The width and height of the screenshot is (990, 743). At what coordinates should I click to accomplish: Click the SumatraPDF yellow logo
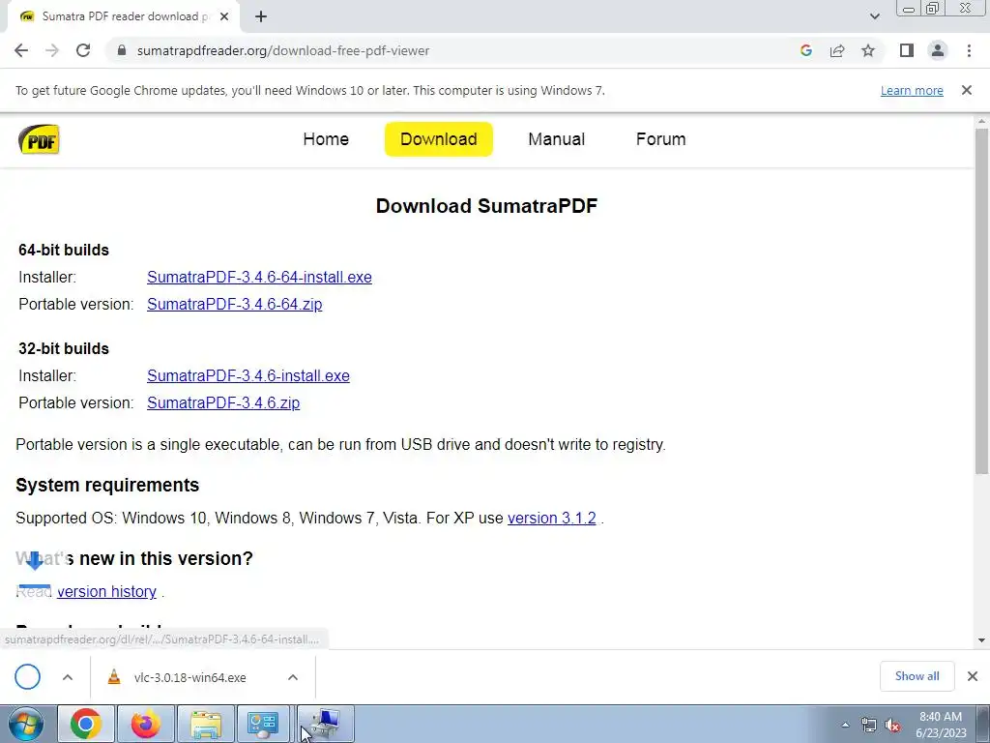pos(39,139)
